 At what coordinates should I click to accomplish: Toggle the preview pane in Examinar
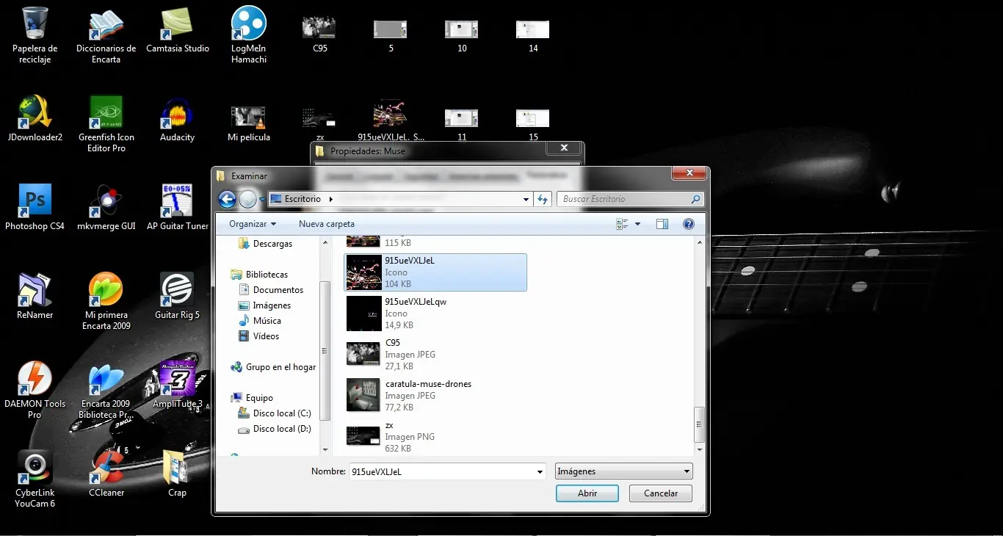[x=662, y=224]
